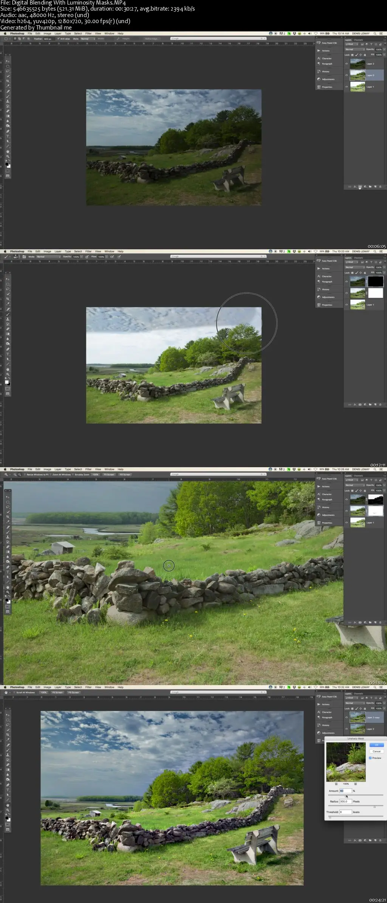Select the Zoom tool in the 10:14 AM frame
Image resolution: width=387 pixels, height=903 pixels.
point(8,156)
